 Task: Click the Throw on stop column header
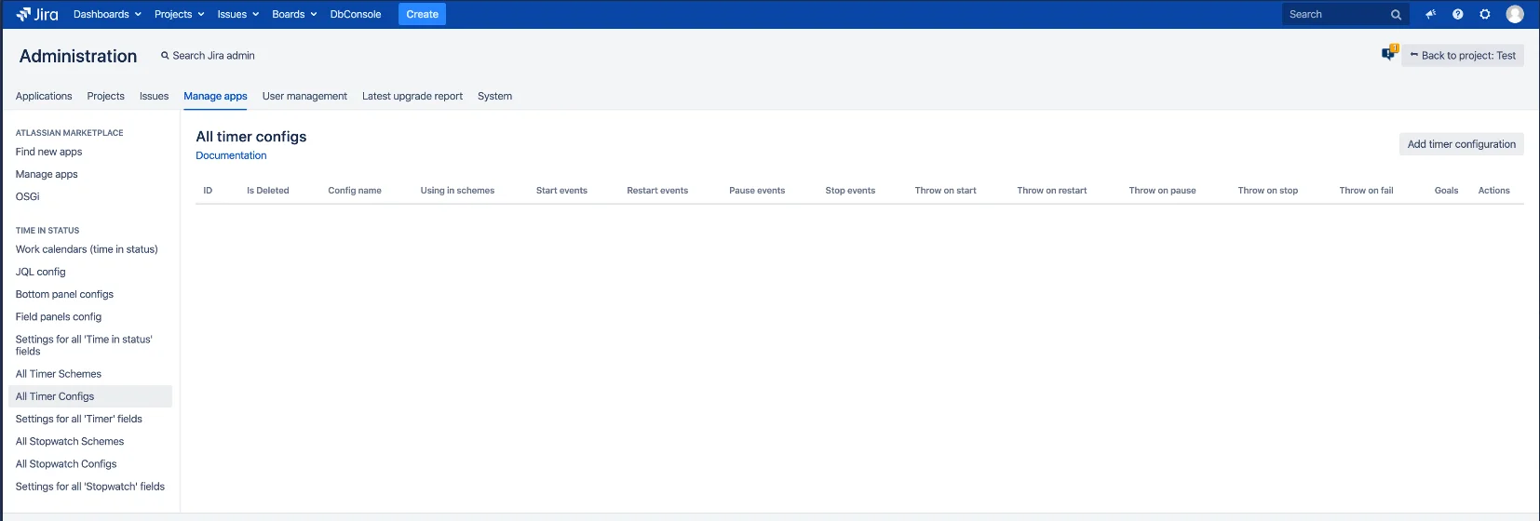point(1267,191)
